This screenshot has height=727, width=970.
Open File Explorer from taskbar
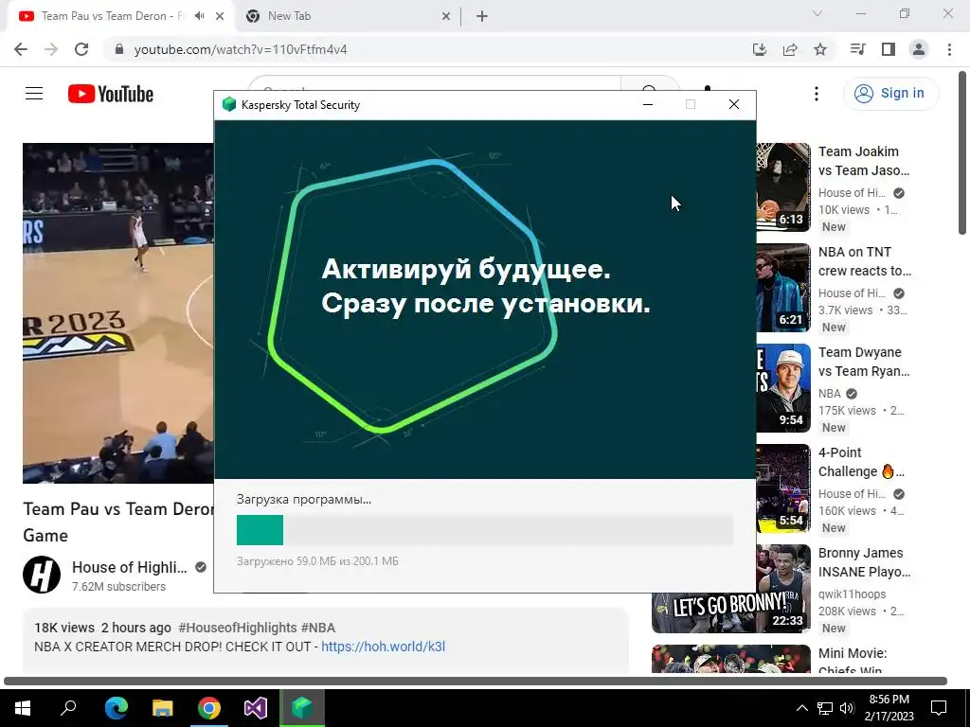tap(162, 708)
